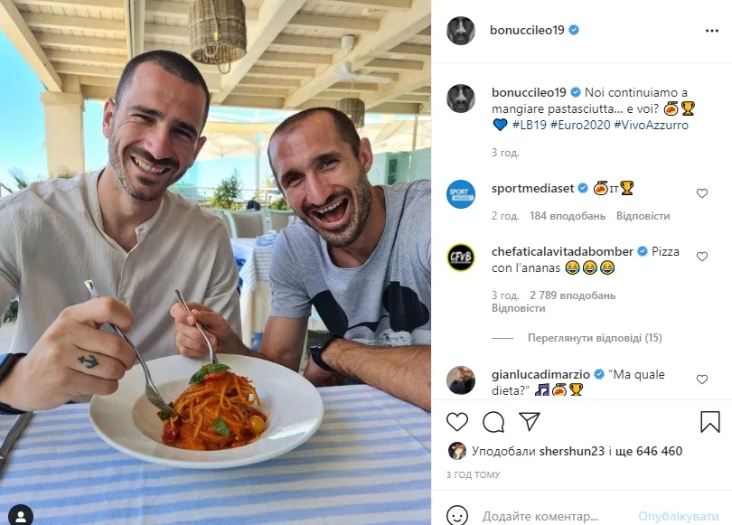The image size is (732, 525).
Task: Like the post with heart icon
Action: click(457, 422)
